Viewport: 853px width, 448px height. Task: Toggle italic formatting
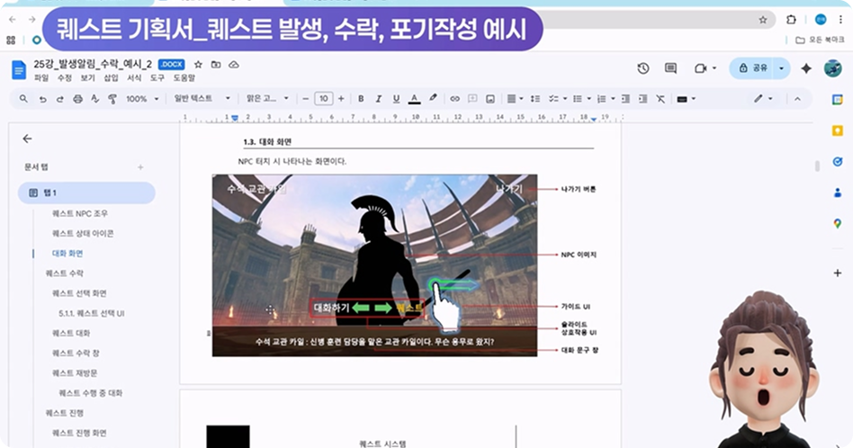pyautogui.click(x=378, y=98)
